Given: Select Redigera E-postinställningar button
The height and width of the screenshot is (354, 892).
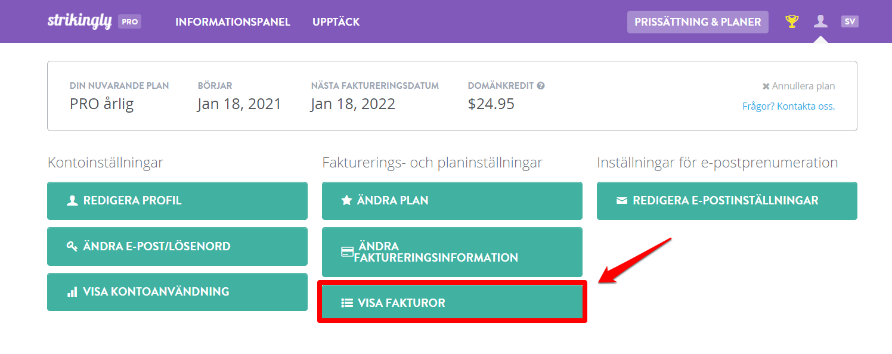Looking at the screenshot, I should [x=727, y=201].
